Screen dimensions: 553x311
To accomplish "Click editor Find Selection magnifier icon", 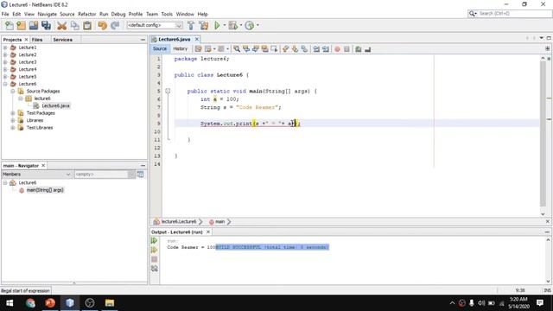I will 237,49.
